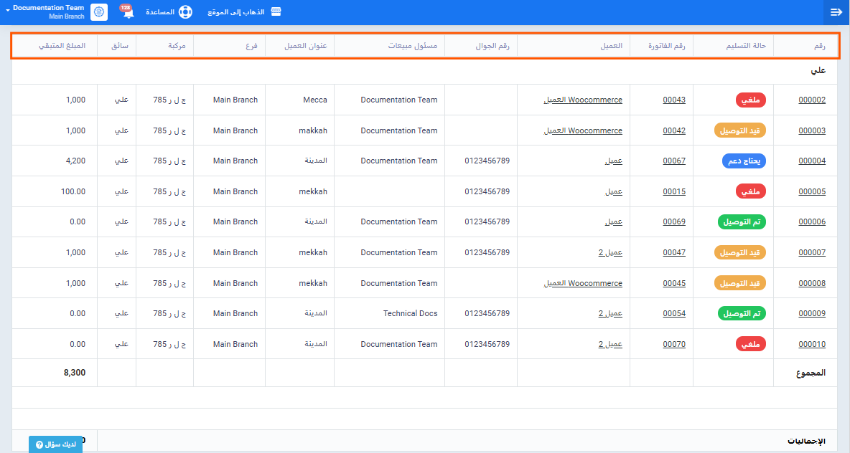Click the 'يحتاج دعم' status badge

pos(744,161)
